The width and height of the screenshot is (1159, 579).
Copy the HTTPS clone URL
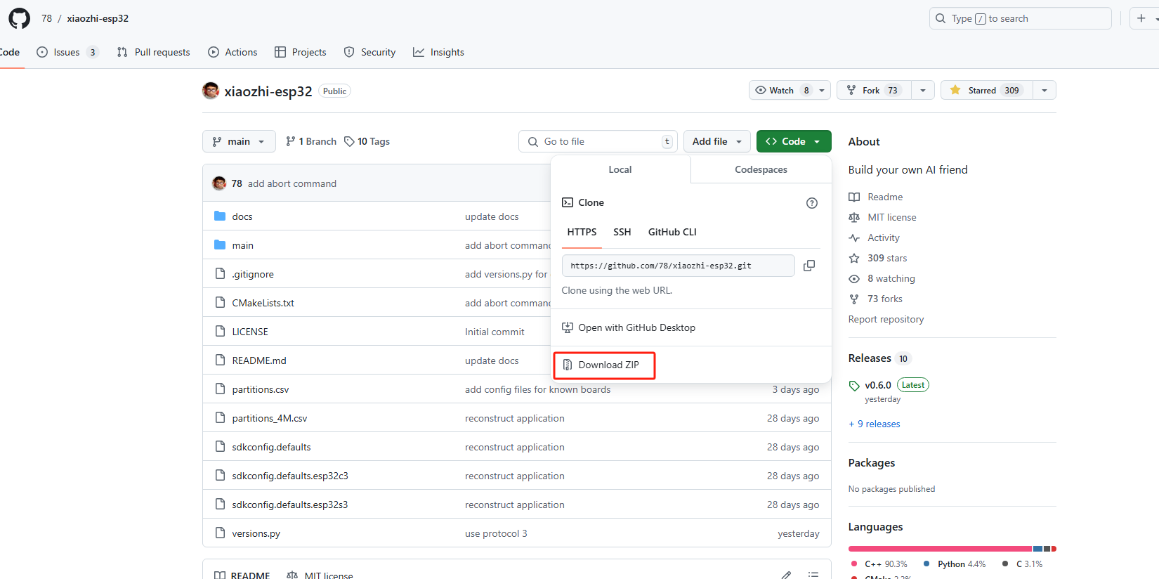coord(809,266)
